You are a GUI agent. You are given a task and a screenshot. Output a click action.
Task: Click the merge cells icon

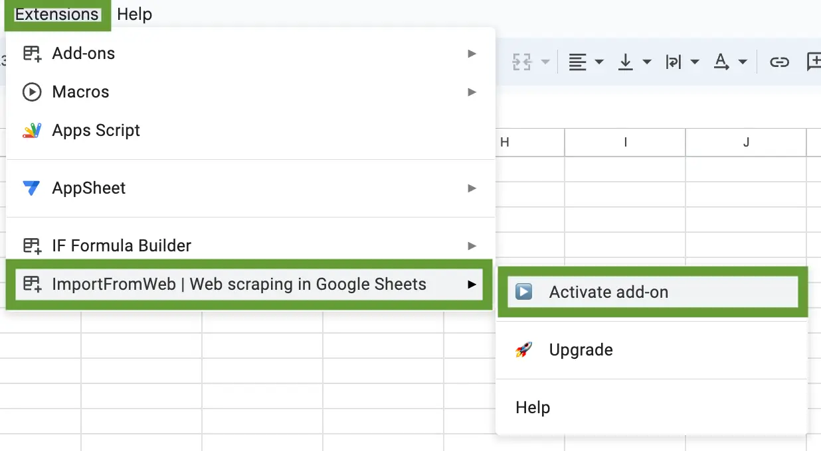click(522, 62)
